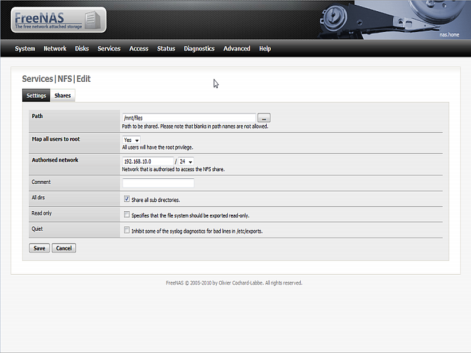Enable the Read only checkbox
This screenshot has width=471, height=353.
tap(127, 215)
